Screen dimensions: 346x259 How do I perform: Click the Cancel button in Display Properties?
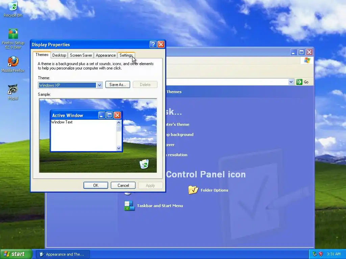pyautogui.click(x=123, y=185)
